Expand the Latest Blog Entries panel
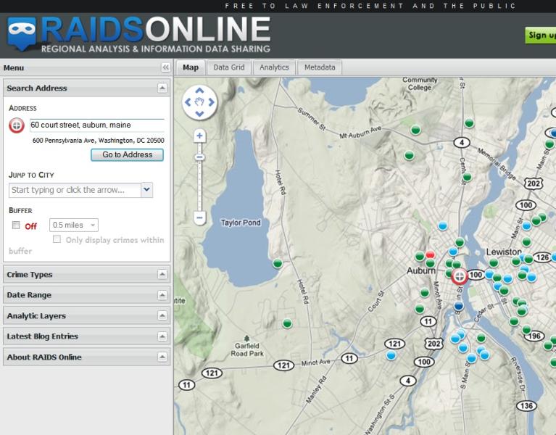 [x=162, y=336]
